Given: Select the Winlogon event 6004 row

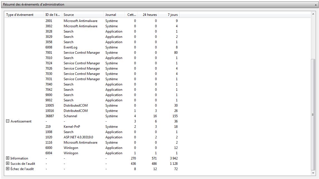Looking at the screenshot, I should 71,153.
